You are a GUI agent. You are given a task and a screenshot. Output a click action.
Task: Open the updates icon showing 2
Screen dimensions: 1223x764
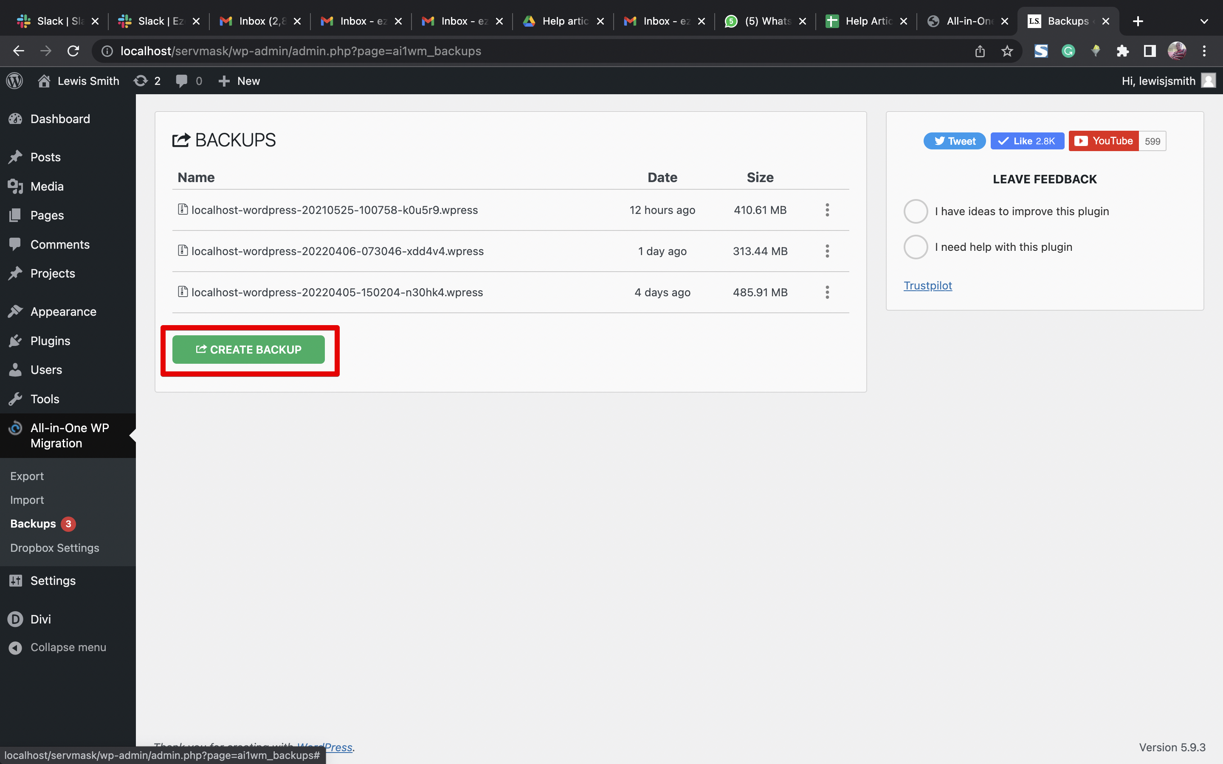[x=141, y=81]
